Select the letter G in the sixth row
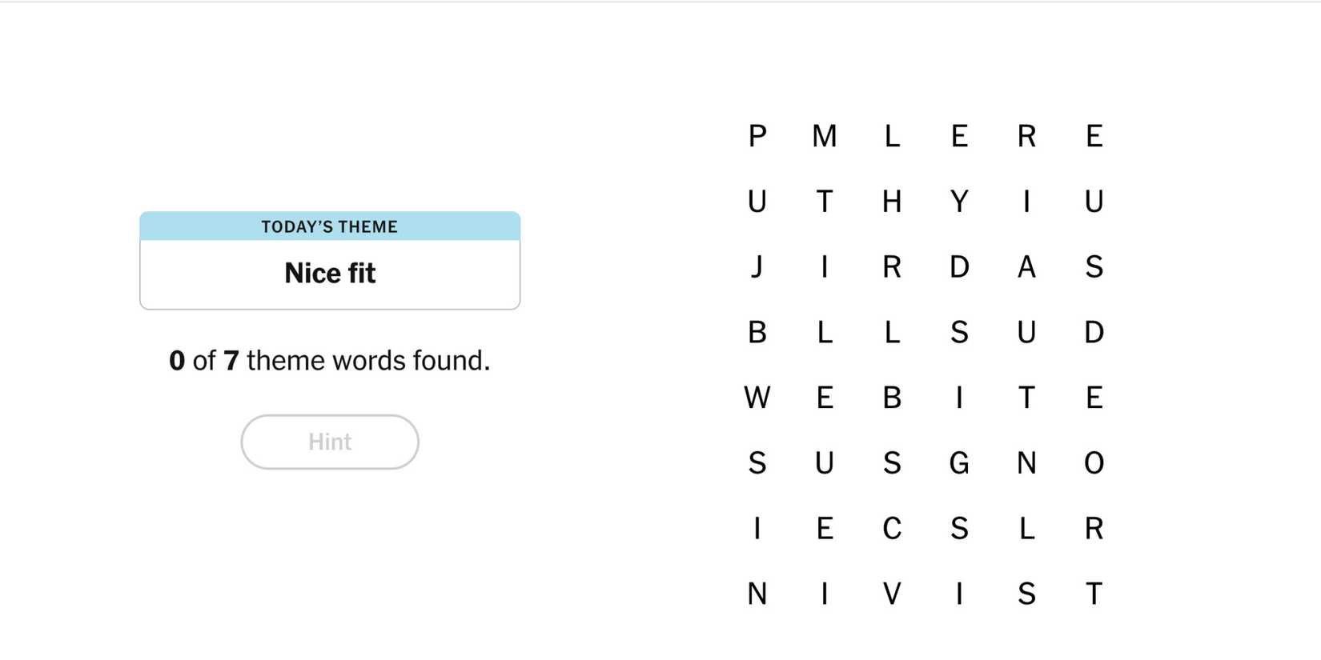This screenshot has height=660, width=1321. (x=958, y=462)
